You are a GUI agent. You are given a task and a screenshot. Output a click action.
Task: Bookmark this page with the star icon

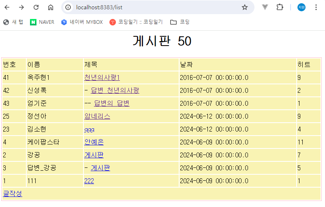click(x=245, y=7)
